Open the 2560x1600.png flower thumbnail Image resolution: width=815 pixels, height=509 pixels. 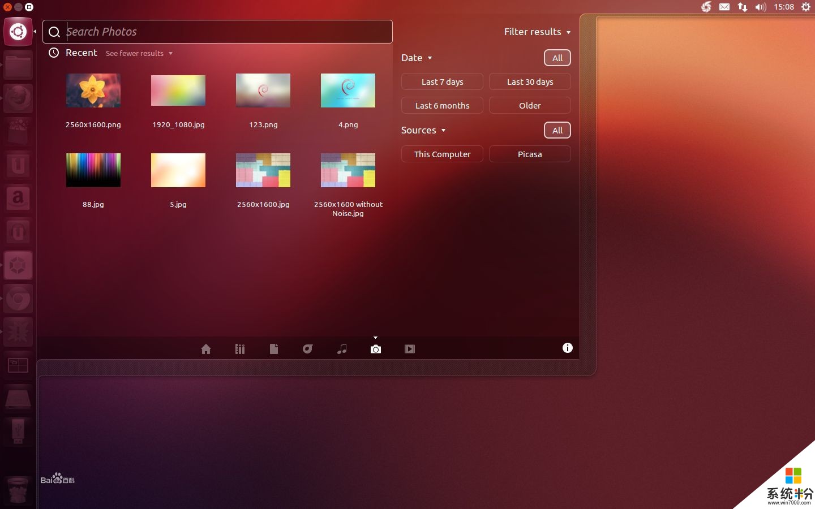(93, 90)
